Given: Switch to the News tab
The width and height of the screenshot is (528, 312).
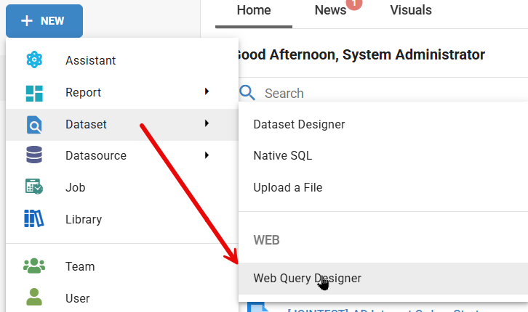Looking at the screenshot, I should point(330,10).
